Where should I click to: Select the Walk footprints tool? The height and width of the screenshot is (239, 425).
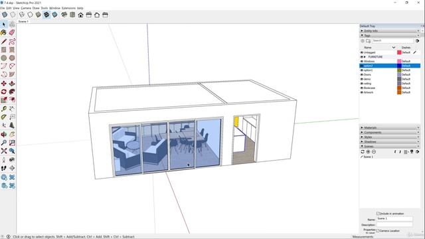tap(4, 168)
